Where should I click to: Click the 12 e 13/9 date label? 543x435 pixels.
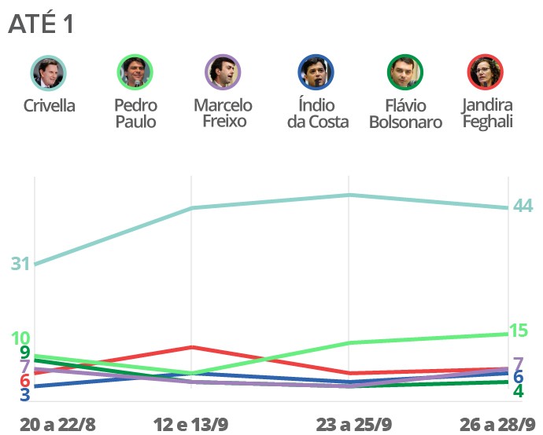(x=191, y=424)
